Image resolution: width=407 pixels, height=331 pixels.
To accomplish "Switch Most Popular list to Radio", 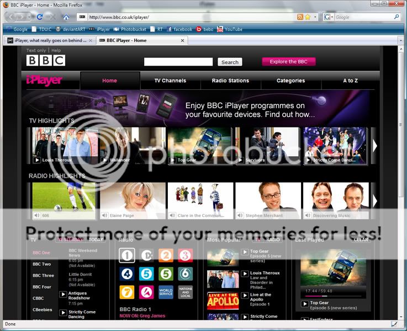I will point(273,240).
